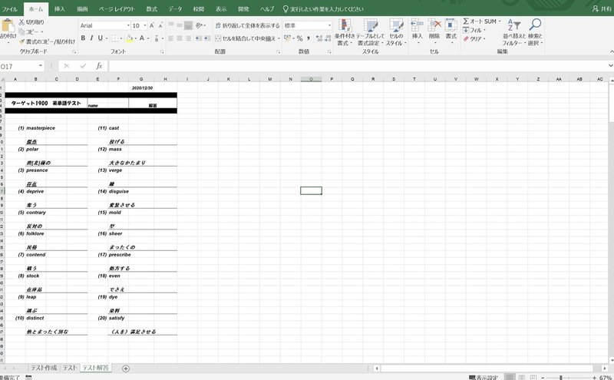Open the テスト sheet tab
Screen dimensions: 614x380
tap(70, 368)
